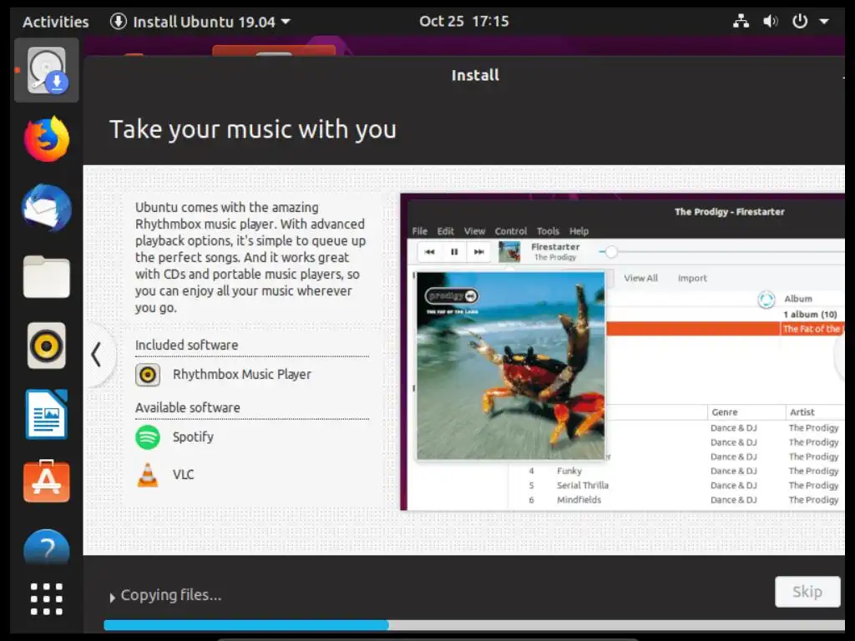
Task: Click the Rhythmbox icon under Included software
Action: [148, 375]
